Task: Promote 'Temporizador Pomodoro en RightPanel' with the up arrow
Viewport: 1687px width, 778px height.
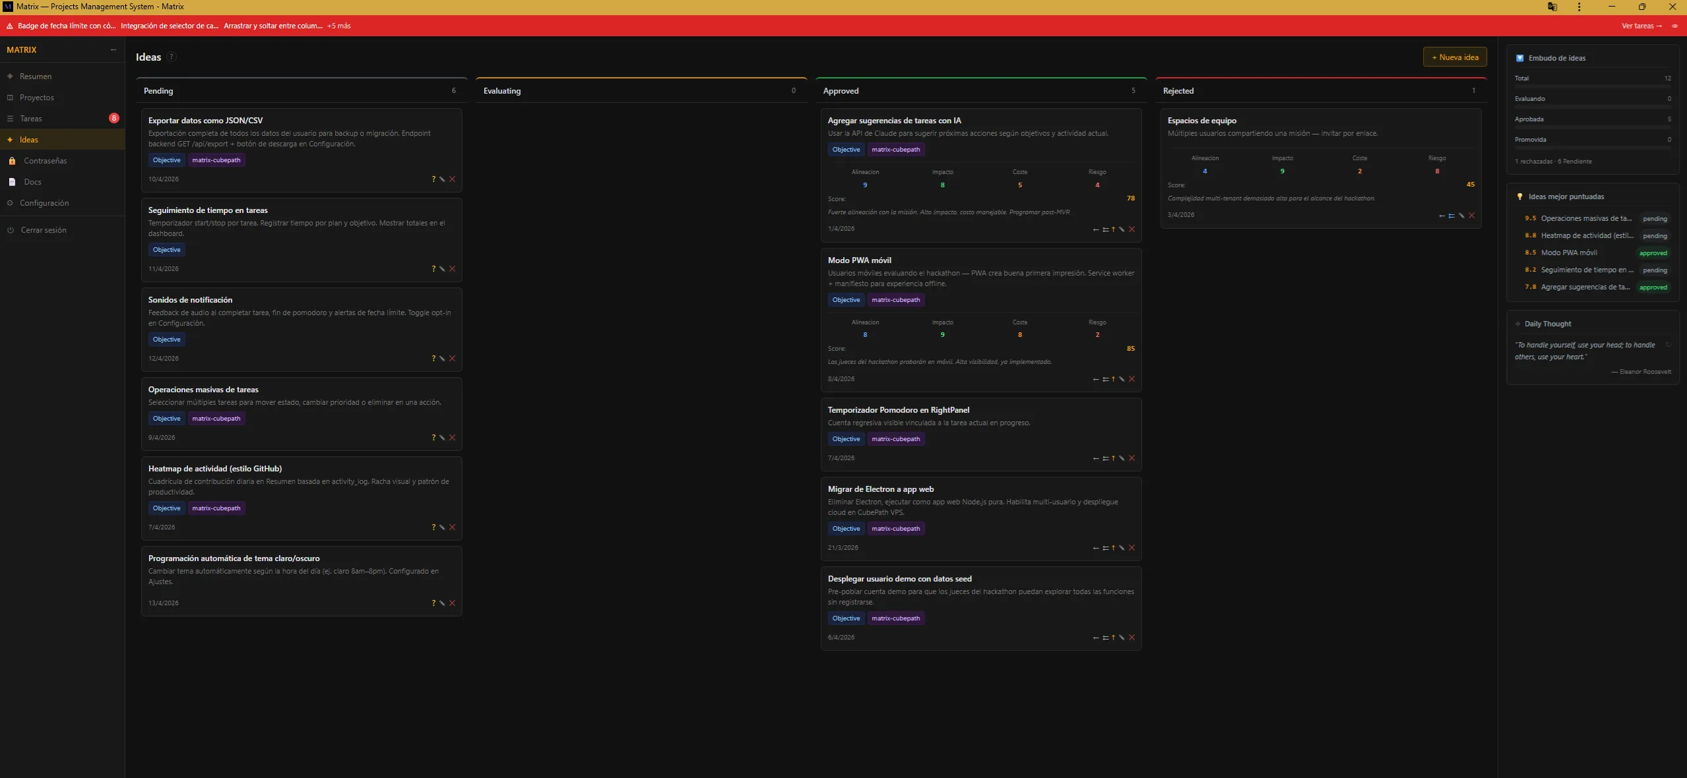Action: [x=1112, y=458]
